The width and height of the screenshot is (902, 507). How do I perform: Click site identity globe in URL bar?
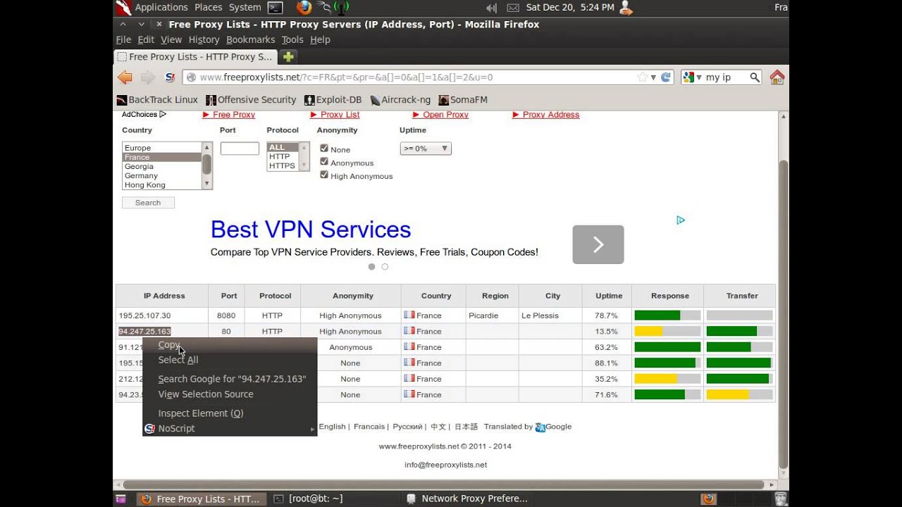tap(191, 77)
